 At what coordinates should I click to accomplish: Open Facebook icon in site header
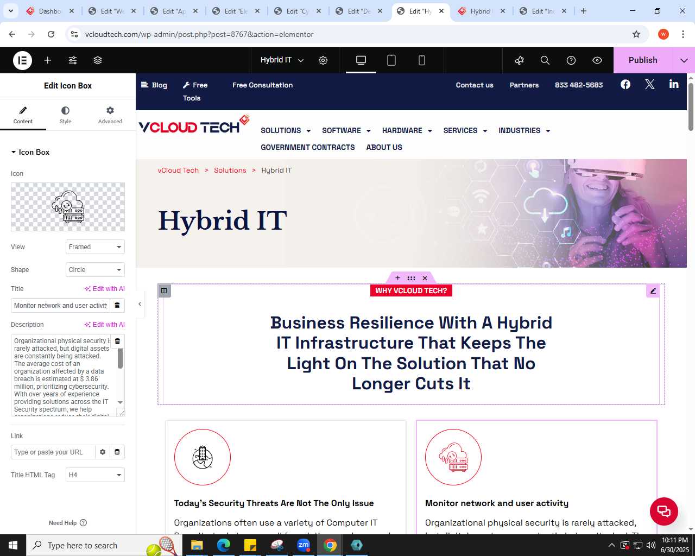click(625, 84)
